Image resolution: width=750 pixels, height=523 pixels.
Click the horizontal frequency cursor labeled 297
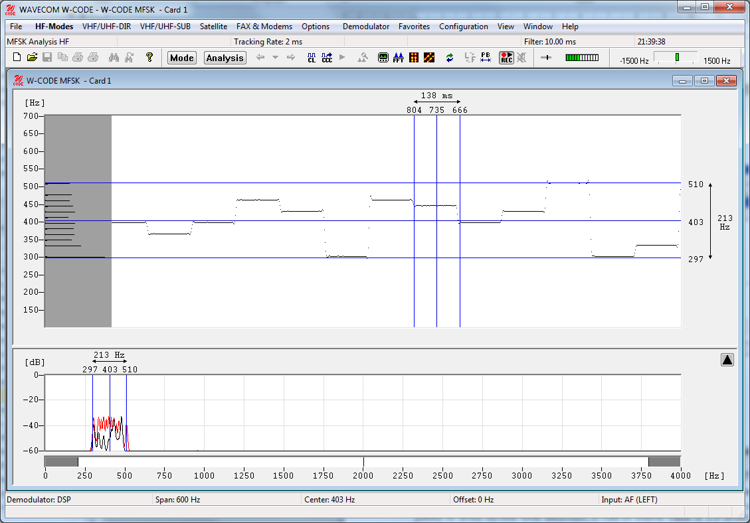pos(363,258)
